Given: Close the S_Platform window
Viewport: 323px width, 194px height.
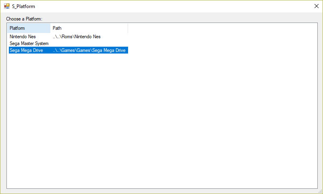Looking at the screenshot, I should (x=317, y=6).
